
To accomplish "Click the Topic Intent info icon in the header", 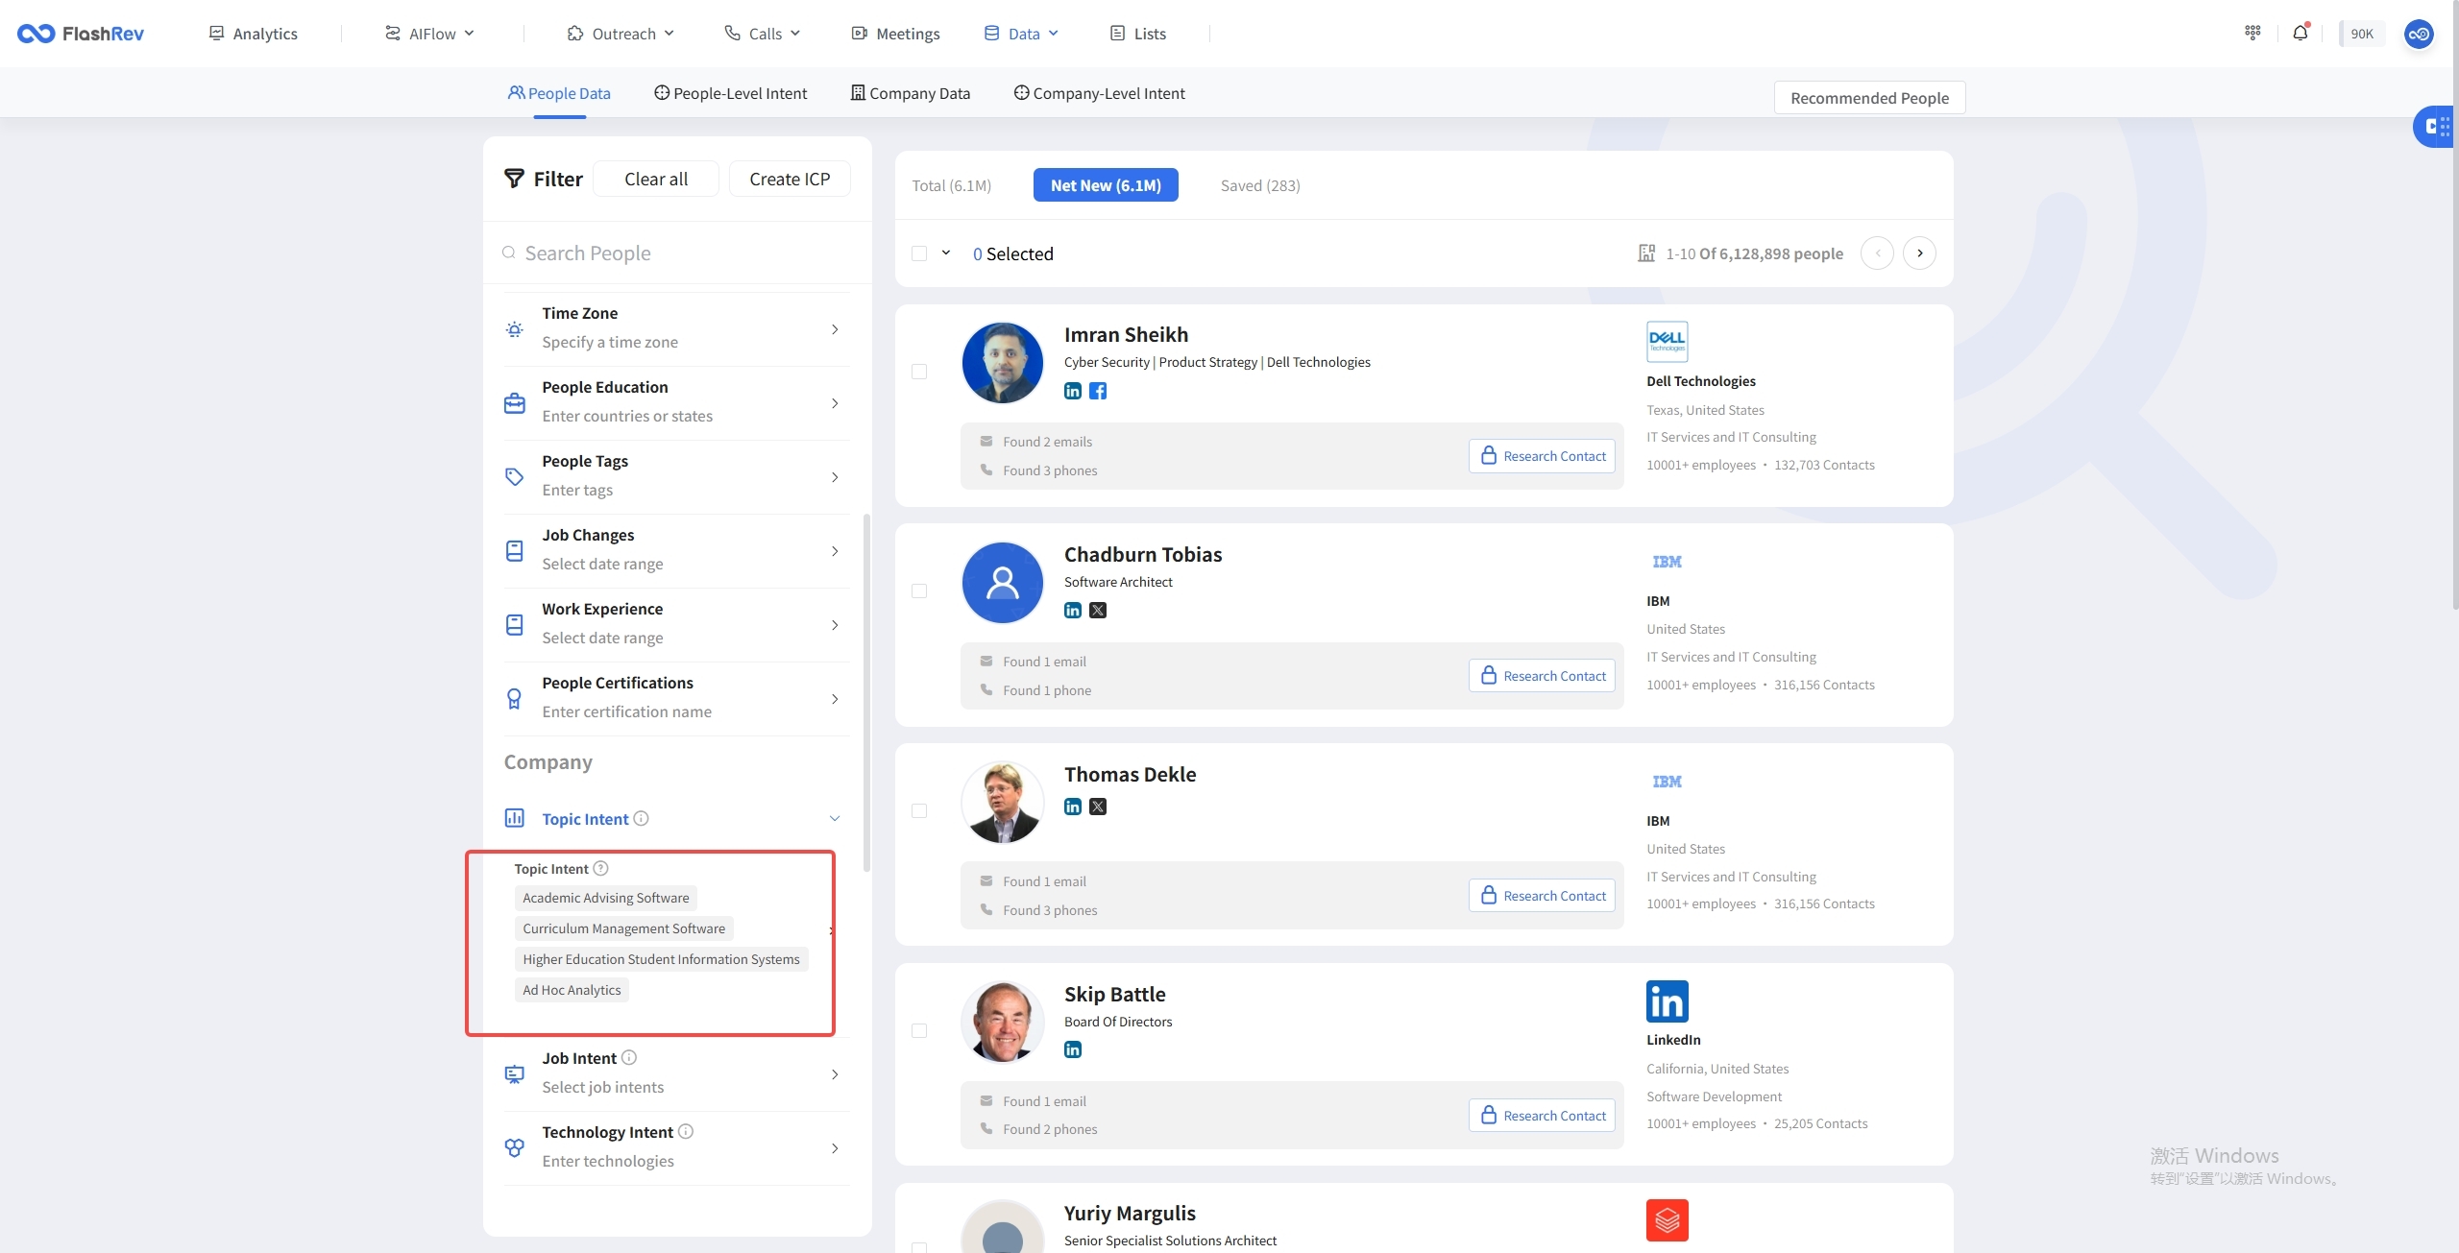I will (x=641, y=818).
